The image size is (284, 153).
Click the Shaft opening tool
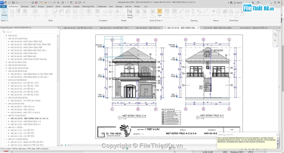point(187,13)
